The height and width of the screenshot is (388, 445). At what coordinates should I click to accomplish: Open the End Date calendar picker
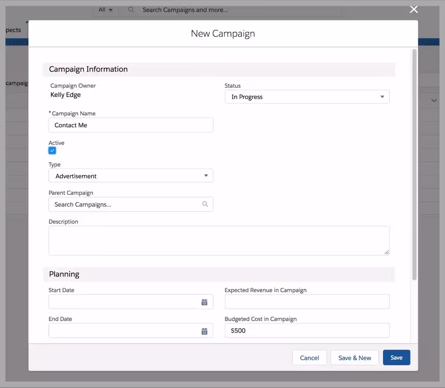(204, 331)
